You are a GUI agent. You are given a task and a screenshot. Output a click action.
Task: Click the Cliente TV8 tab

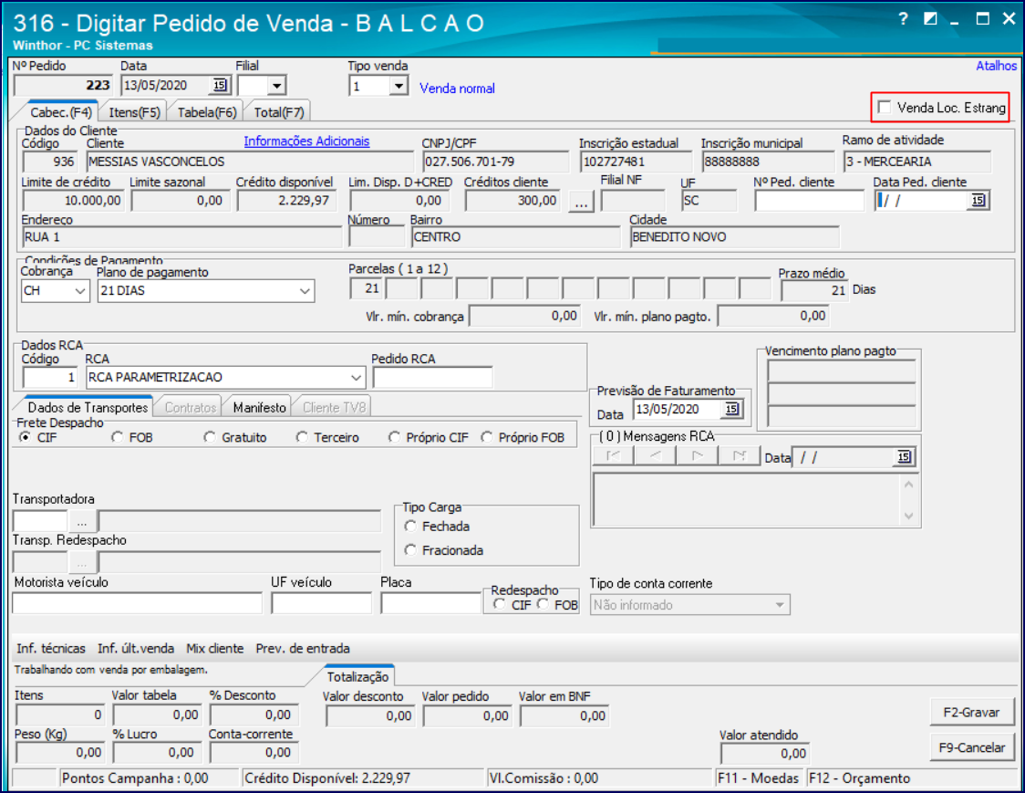(334, 407)
